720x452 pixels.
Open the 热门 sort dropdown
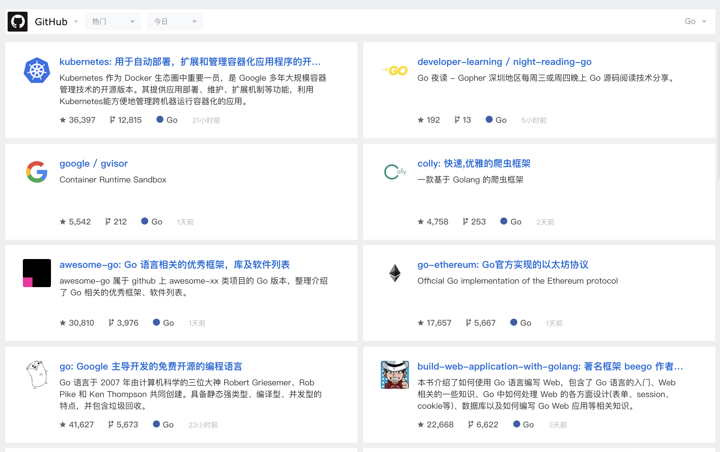pyautogui.click(x=113, y=21)
